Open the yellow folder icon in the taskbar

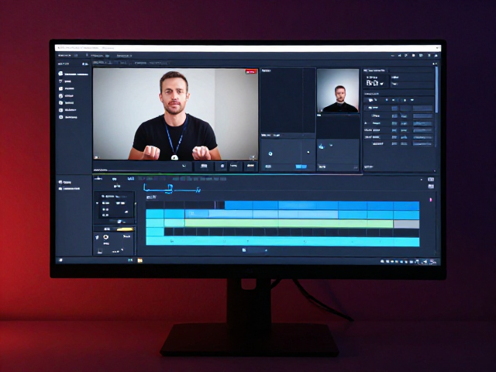pyautogui.click(x=139, y=260)
